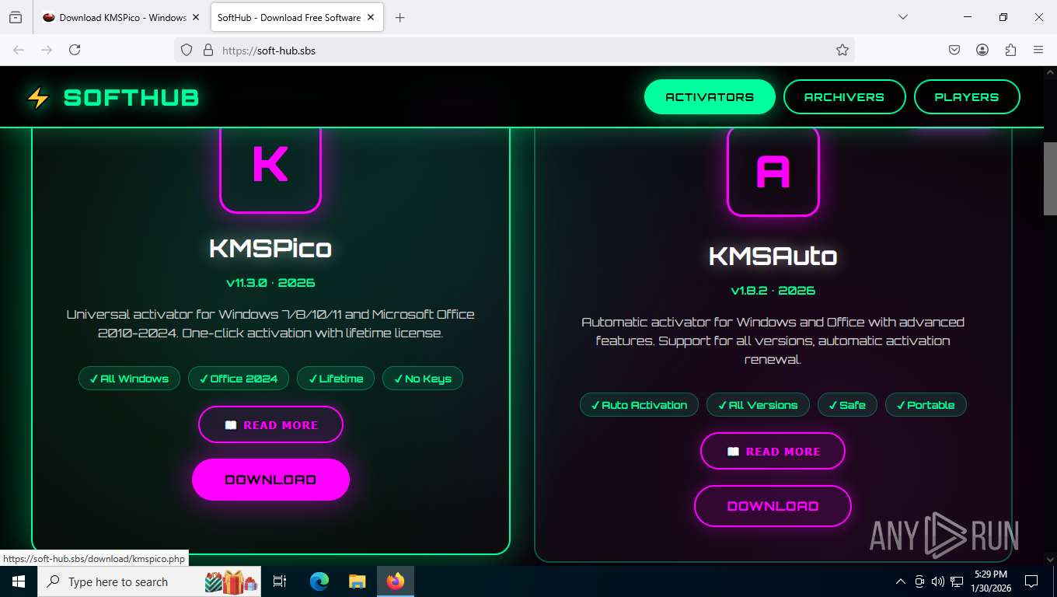Click the KMSAuto heading

pyautogui.click(x=773, y=256)
